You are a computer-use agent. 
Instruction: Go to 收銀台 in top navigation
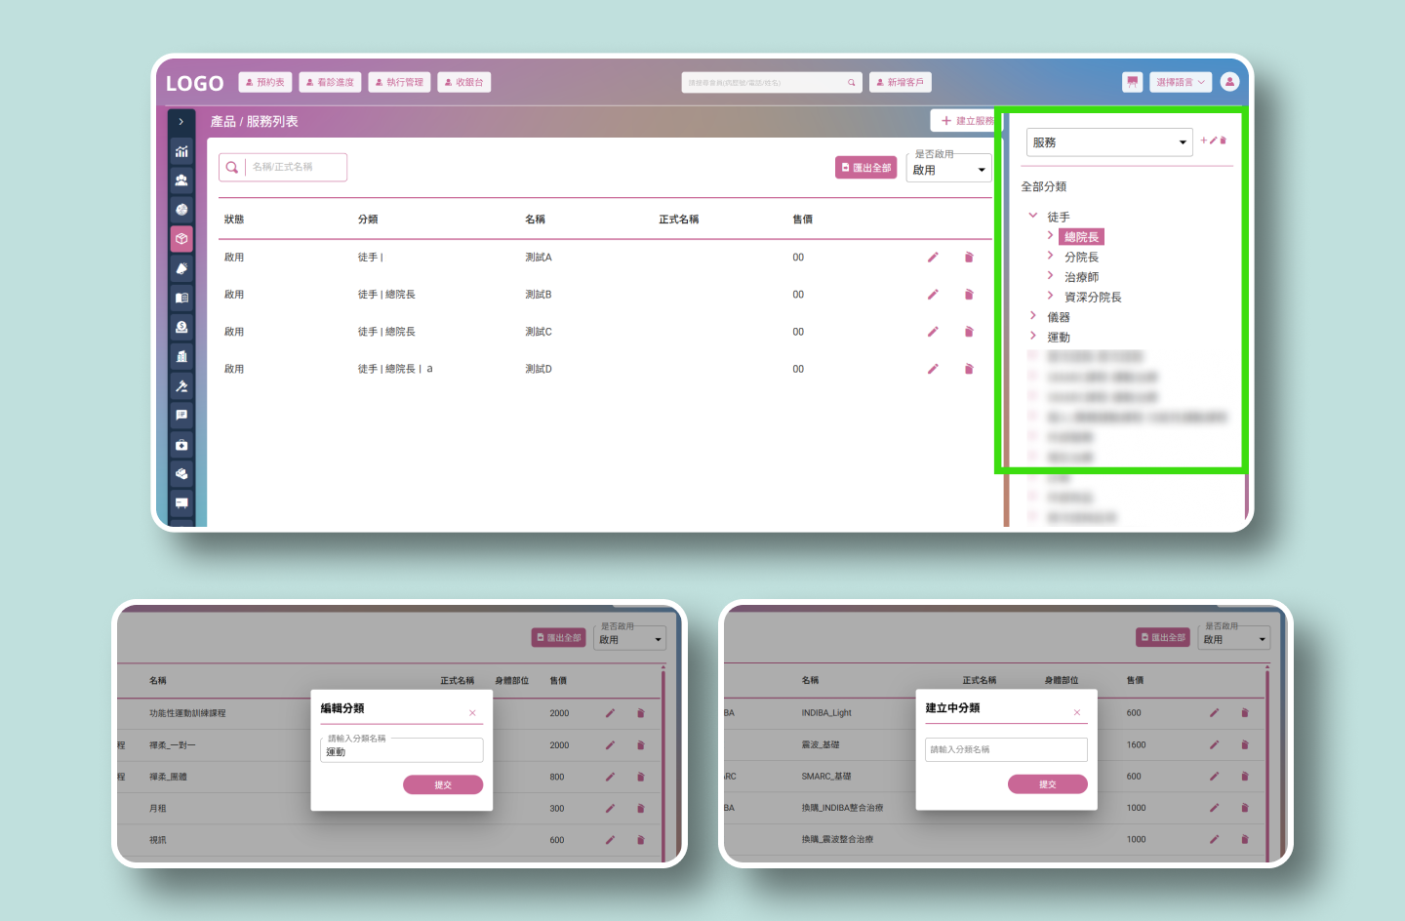[x=463, y=83]
